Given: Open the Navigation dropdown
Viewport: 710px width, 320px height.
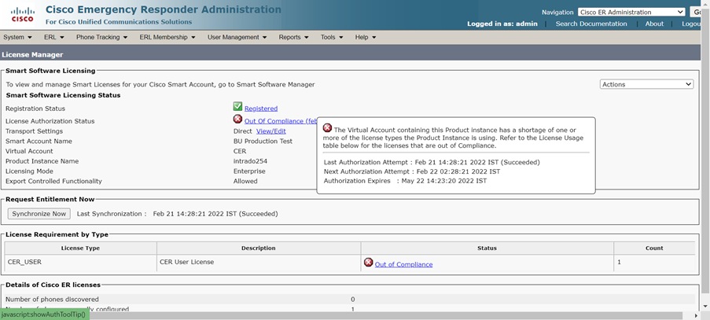Looking at the screenshot, I should pyautogui.click(x=631, y=13).
